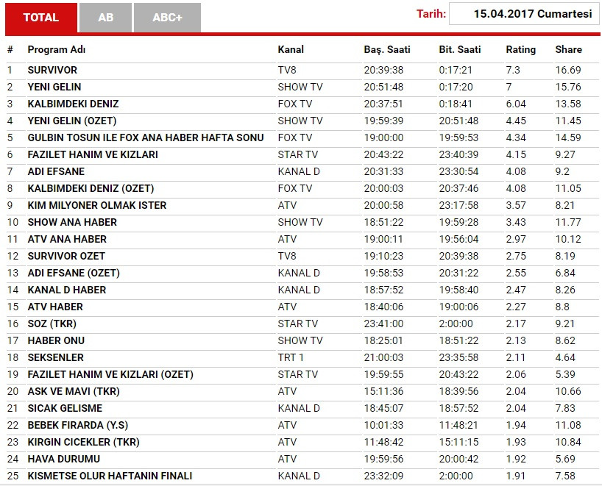
Task: Open the AB ratings tab
Action: [105, 18]
